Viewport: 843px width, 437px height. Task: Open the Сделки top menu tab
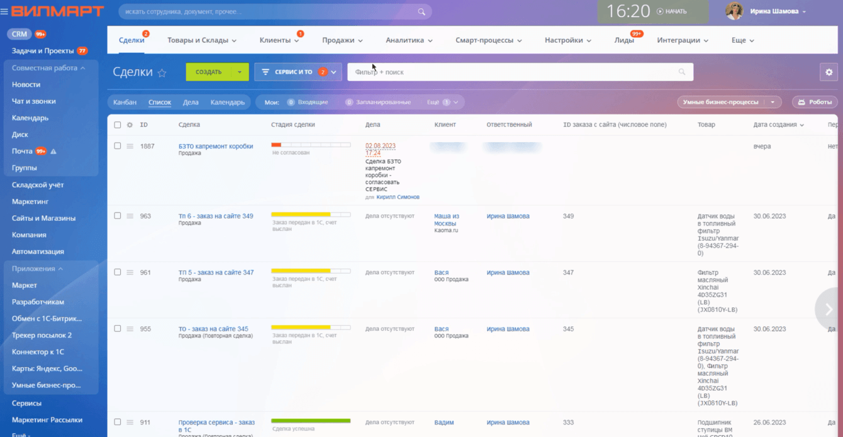[131, 40]
